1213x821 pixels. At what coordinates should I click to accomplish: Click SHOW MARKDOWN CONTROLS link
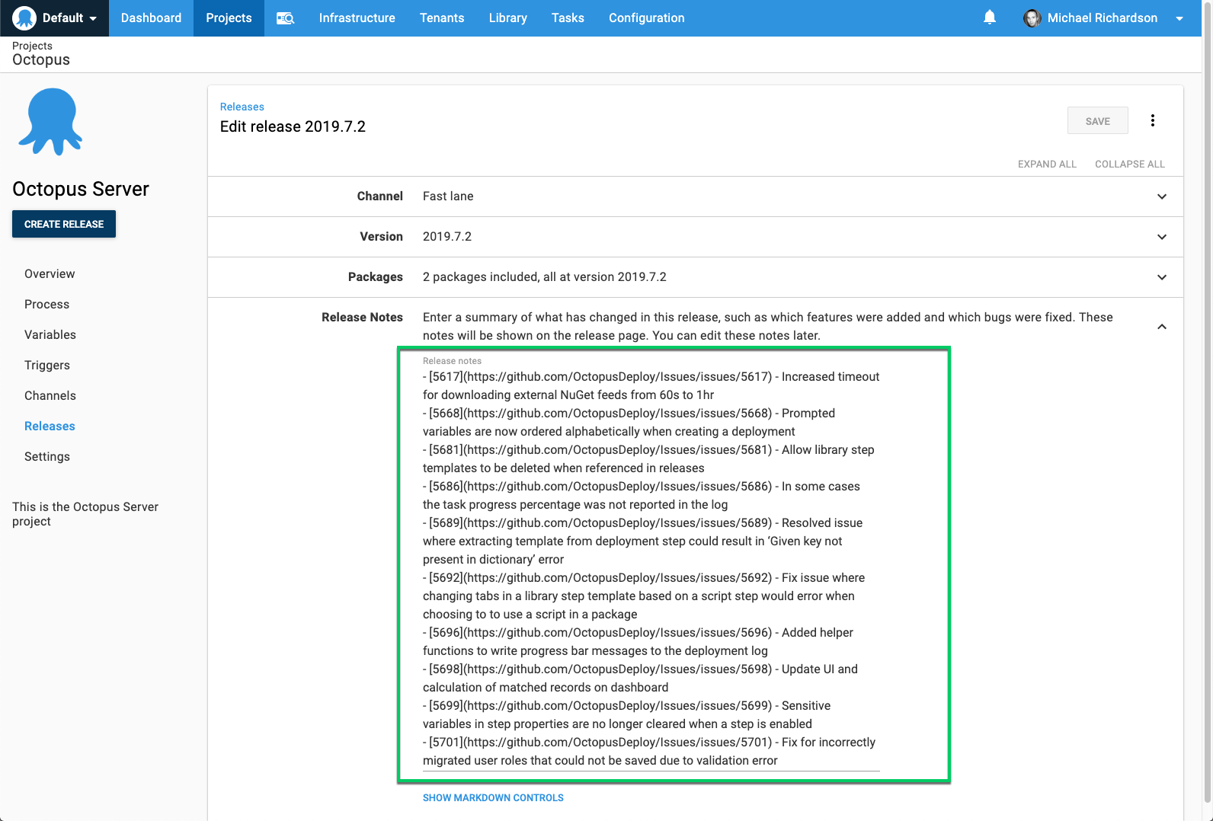tap(493, 797)
